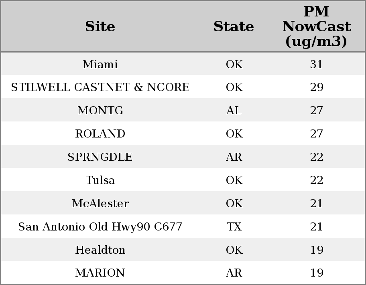Select the Miami site cell
The height and width of the screenshot is (285, 366).
(x=100, y=64)
